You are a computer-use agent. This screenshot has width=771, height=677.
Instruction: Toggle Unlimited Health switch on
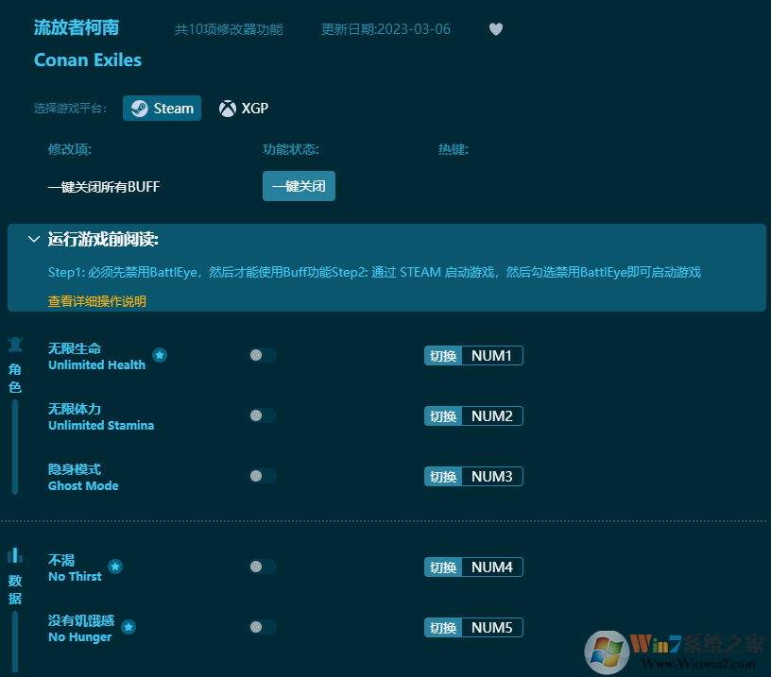point(263,355)
